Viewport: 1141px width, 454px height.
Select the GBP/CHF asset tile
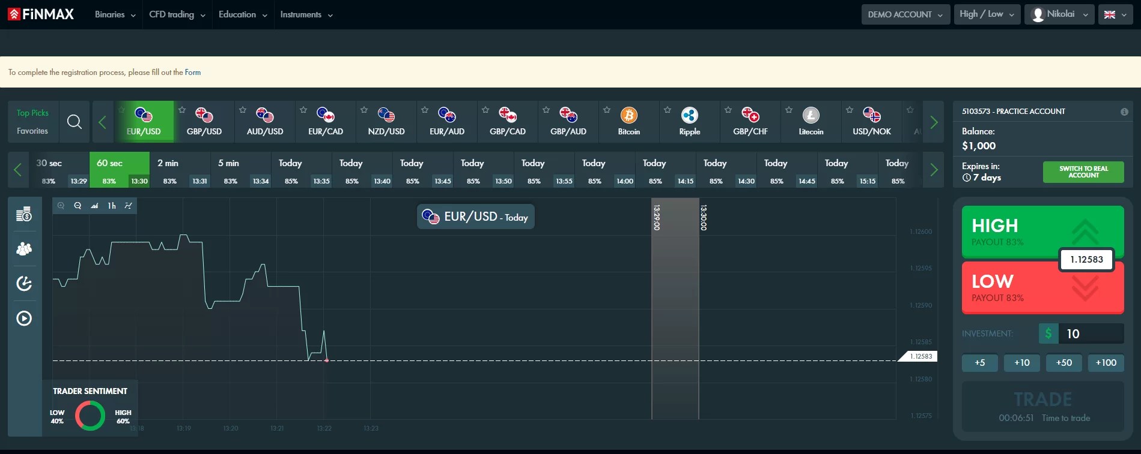[x=750, y=122]
